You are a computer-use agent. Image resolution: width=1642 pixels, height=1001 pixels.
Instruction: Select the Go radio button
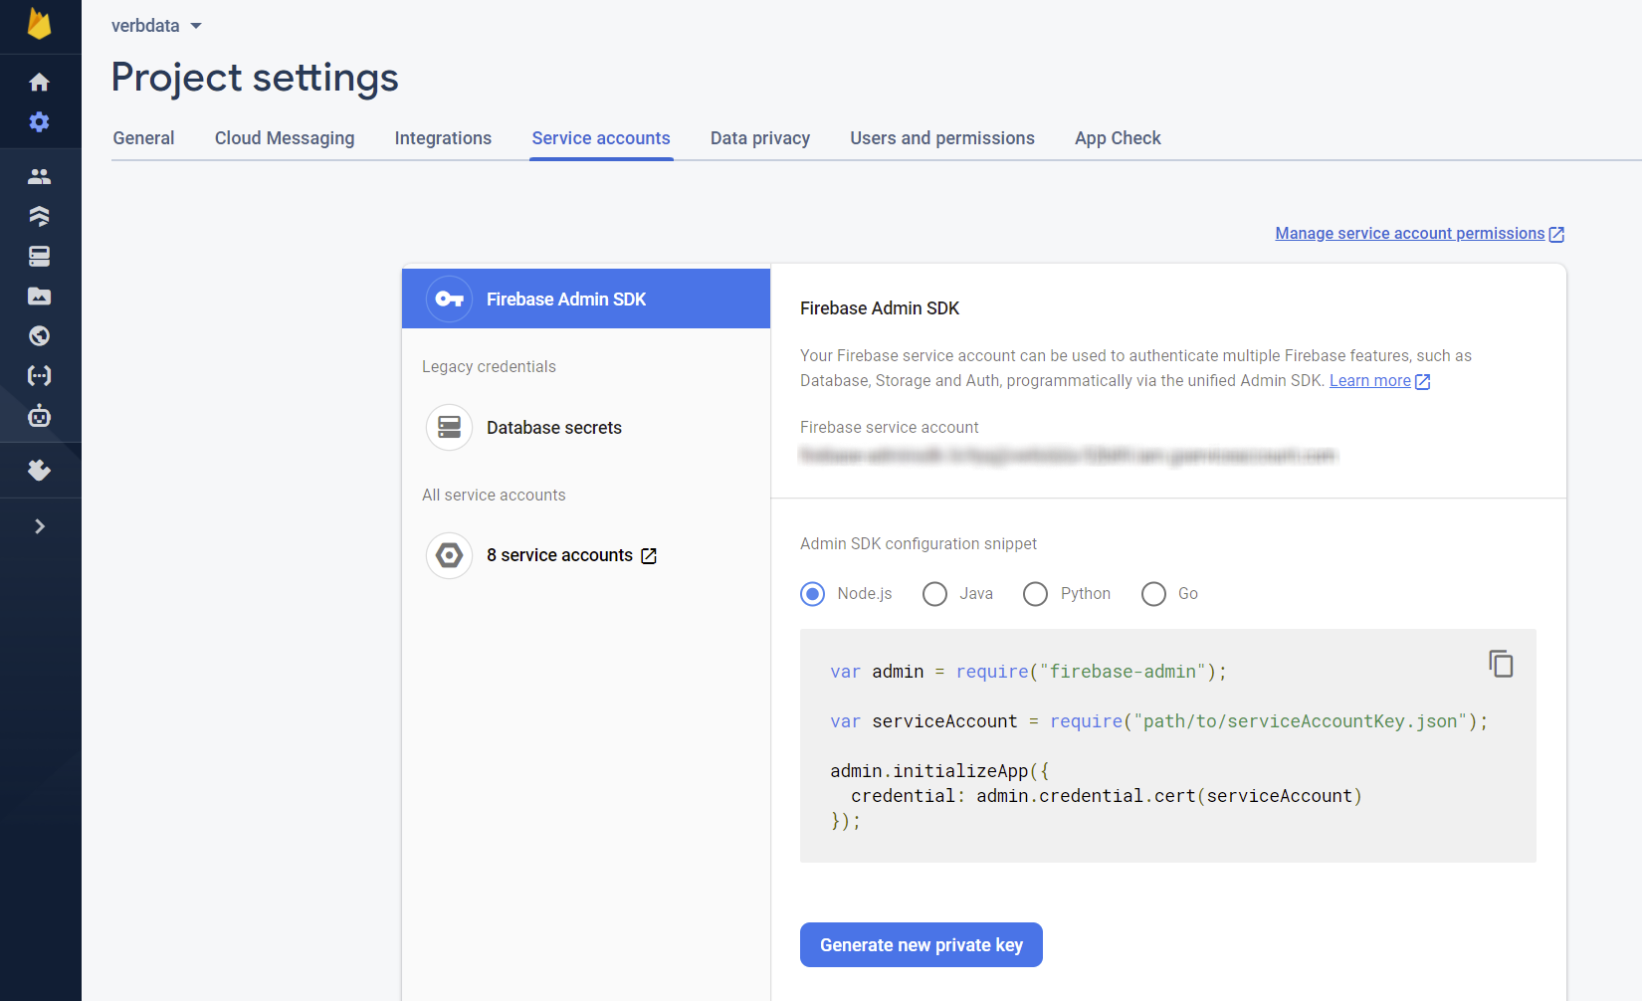coord(1153,594)
